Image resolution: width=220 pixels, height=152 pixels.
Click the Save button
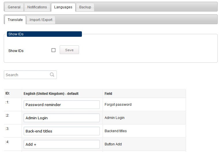[69, 50]
